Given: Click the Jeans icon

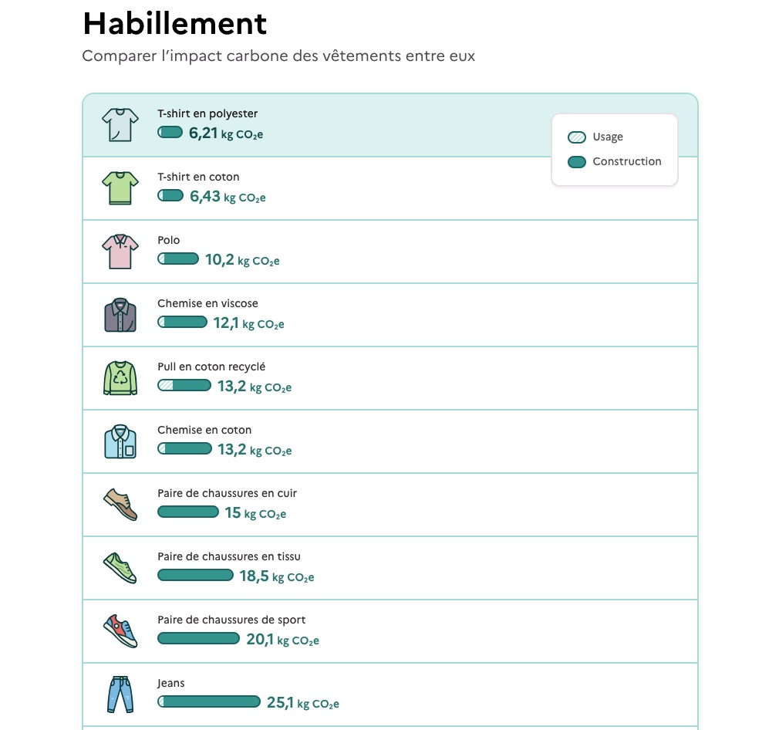Looking at the screenshot, I should [x=120, y=694].
